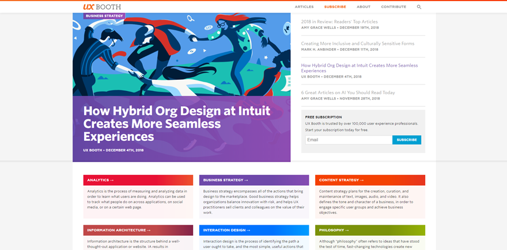Open sidebar link How Hybrid Org Design at Intuit
507x250 pixels.
pyautogui.click(x=360, y=68)
